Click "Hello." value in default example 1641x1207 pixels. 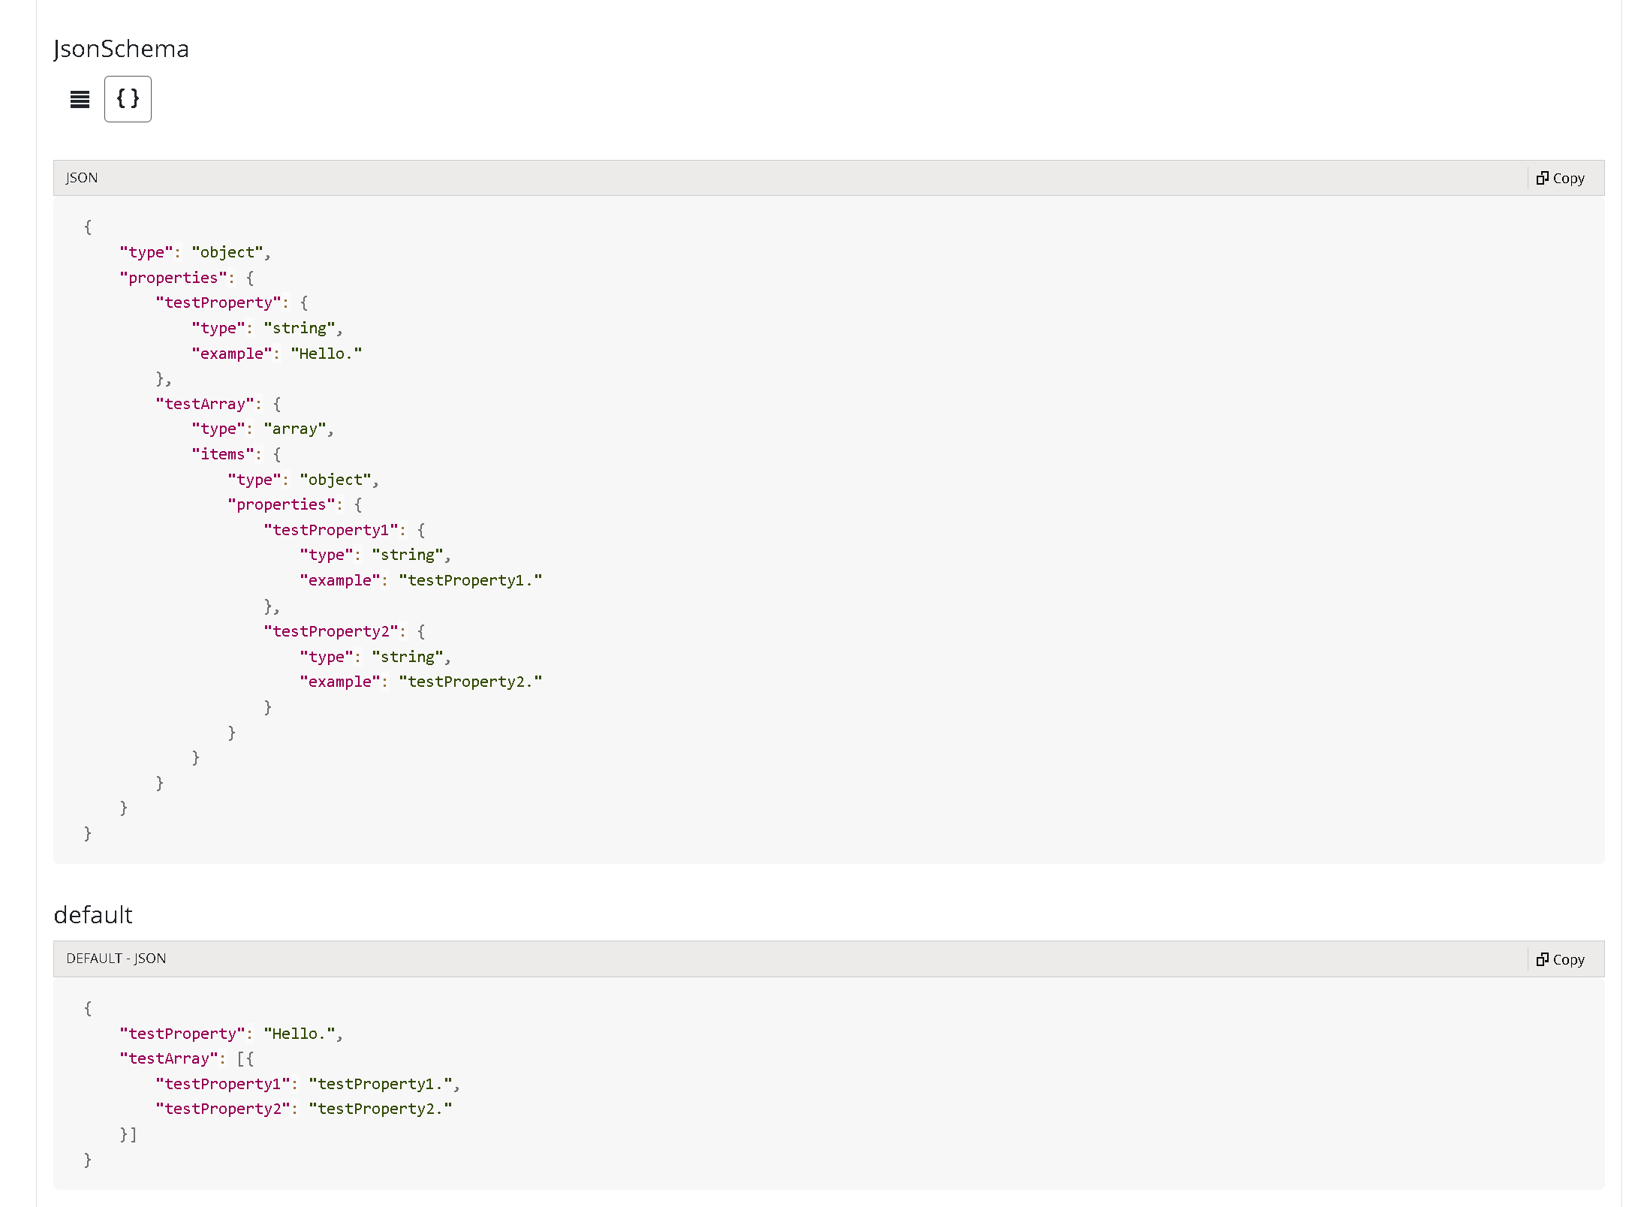300,1034
